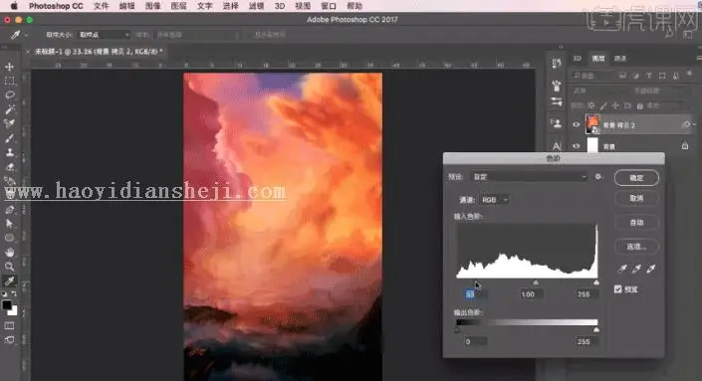Select the Magic Wand tool
Screen dimensions: 702x381
click(x=9, y=109)
